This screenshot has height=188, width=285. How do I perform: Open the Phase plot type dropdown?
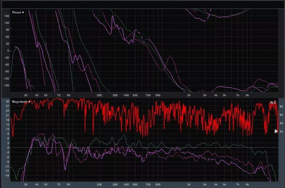(x=18, y=12)
